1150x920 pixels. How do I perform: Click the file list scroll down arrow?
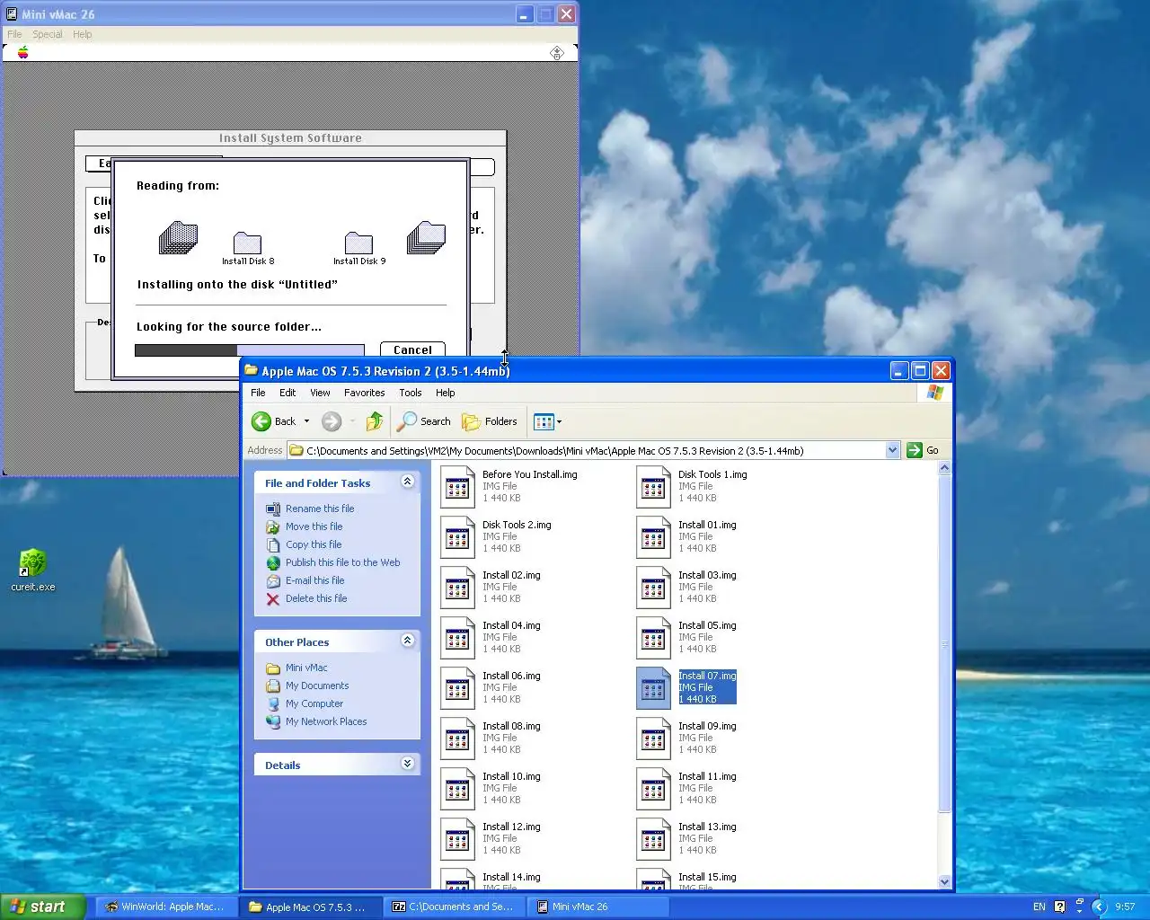[x=944, y=882]
